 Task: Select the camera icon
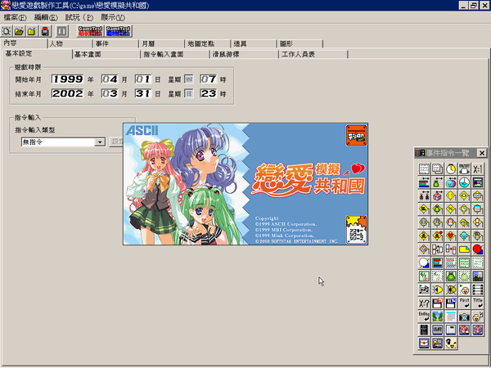(x=464, y=316)
